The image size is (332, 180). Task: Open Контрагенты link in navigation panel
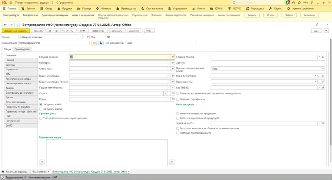tap(30, 15)
